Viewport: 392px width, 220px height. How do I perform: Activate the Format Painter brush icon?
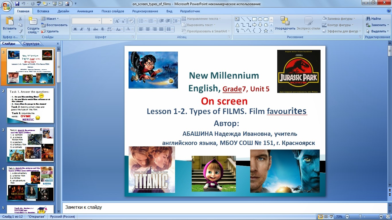(20, 31)
